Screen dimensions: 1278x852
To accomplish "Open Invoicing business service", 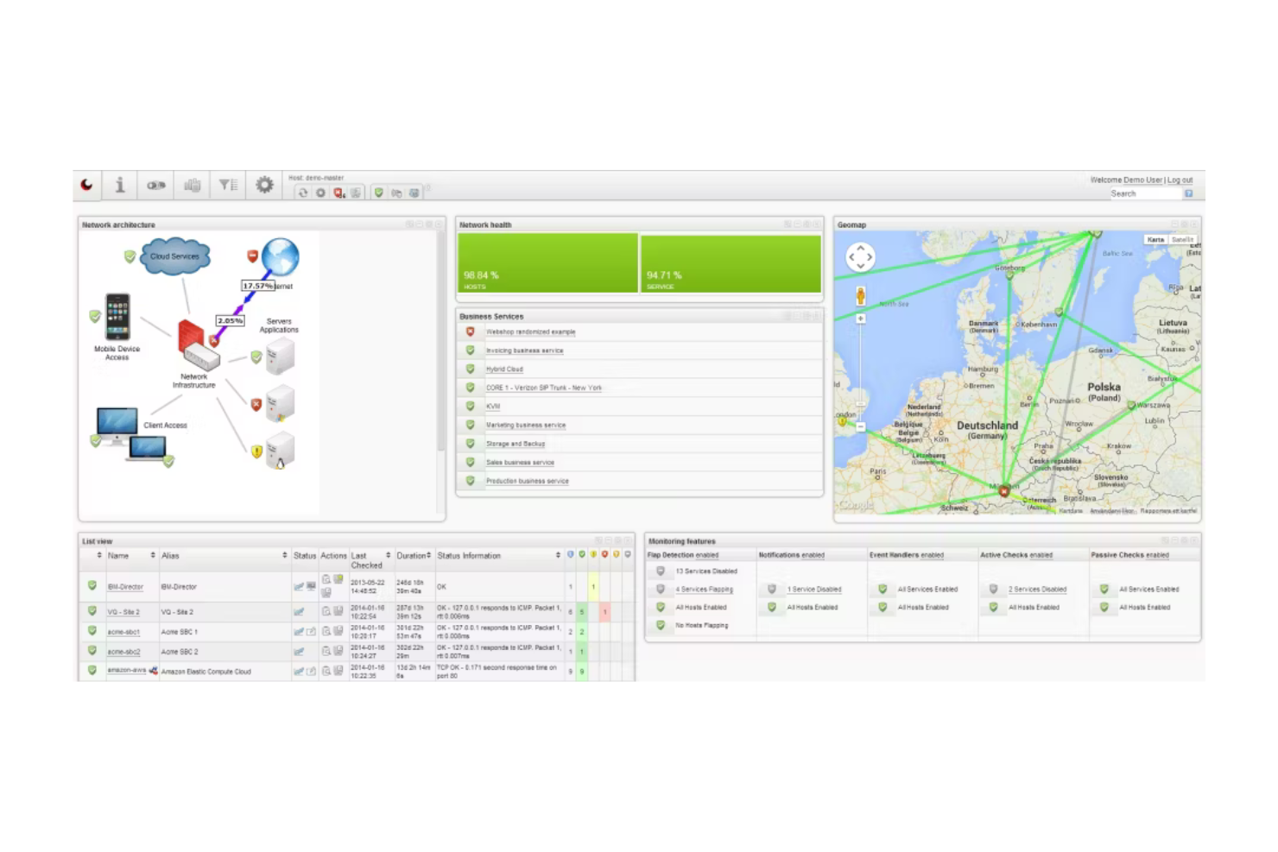I will (524, 350).
